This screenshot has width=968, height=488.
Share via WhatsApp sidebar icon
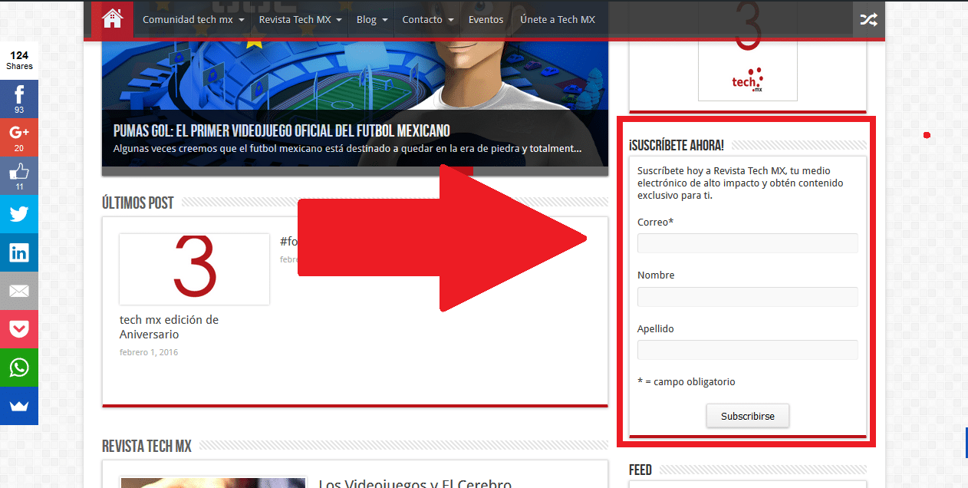tap(19, 368)
